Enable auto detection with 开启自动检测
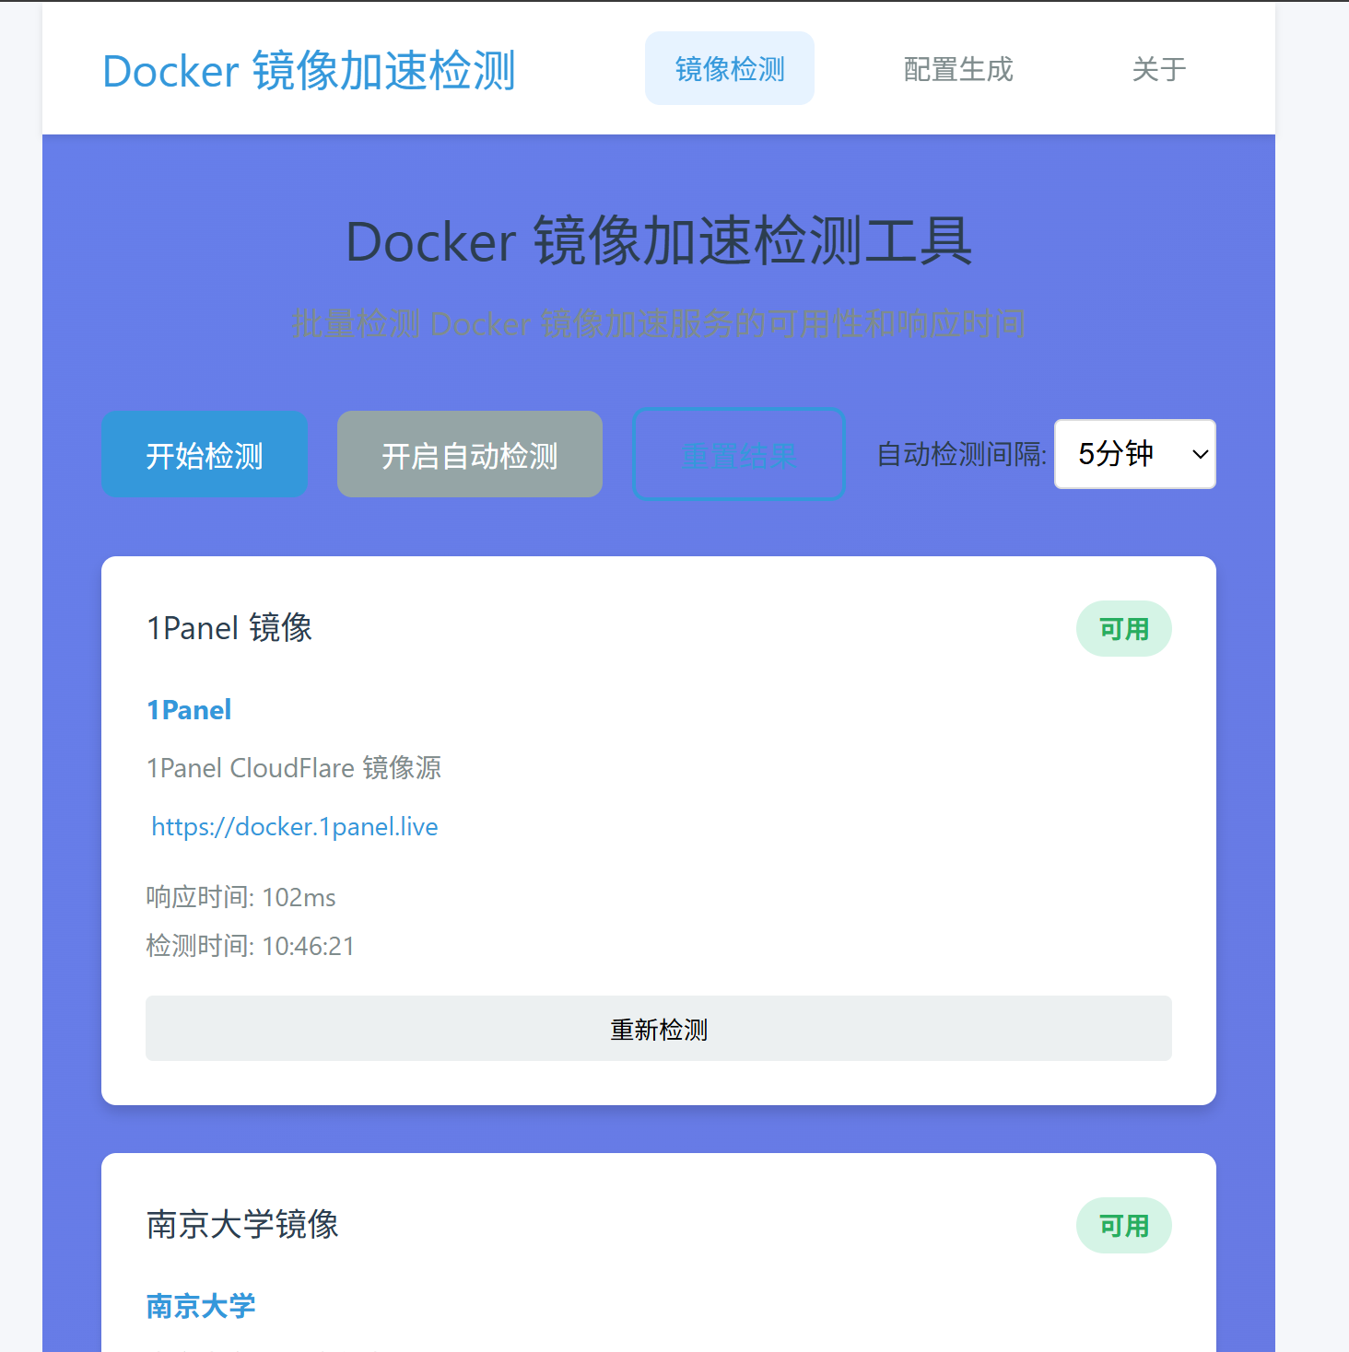Screen dimensions: 1349x1352 [x=469, y=455]
